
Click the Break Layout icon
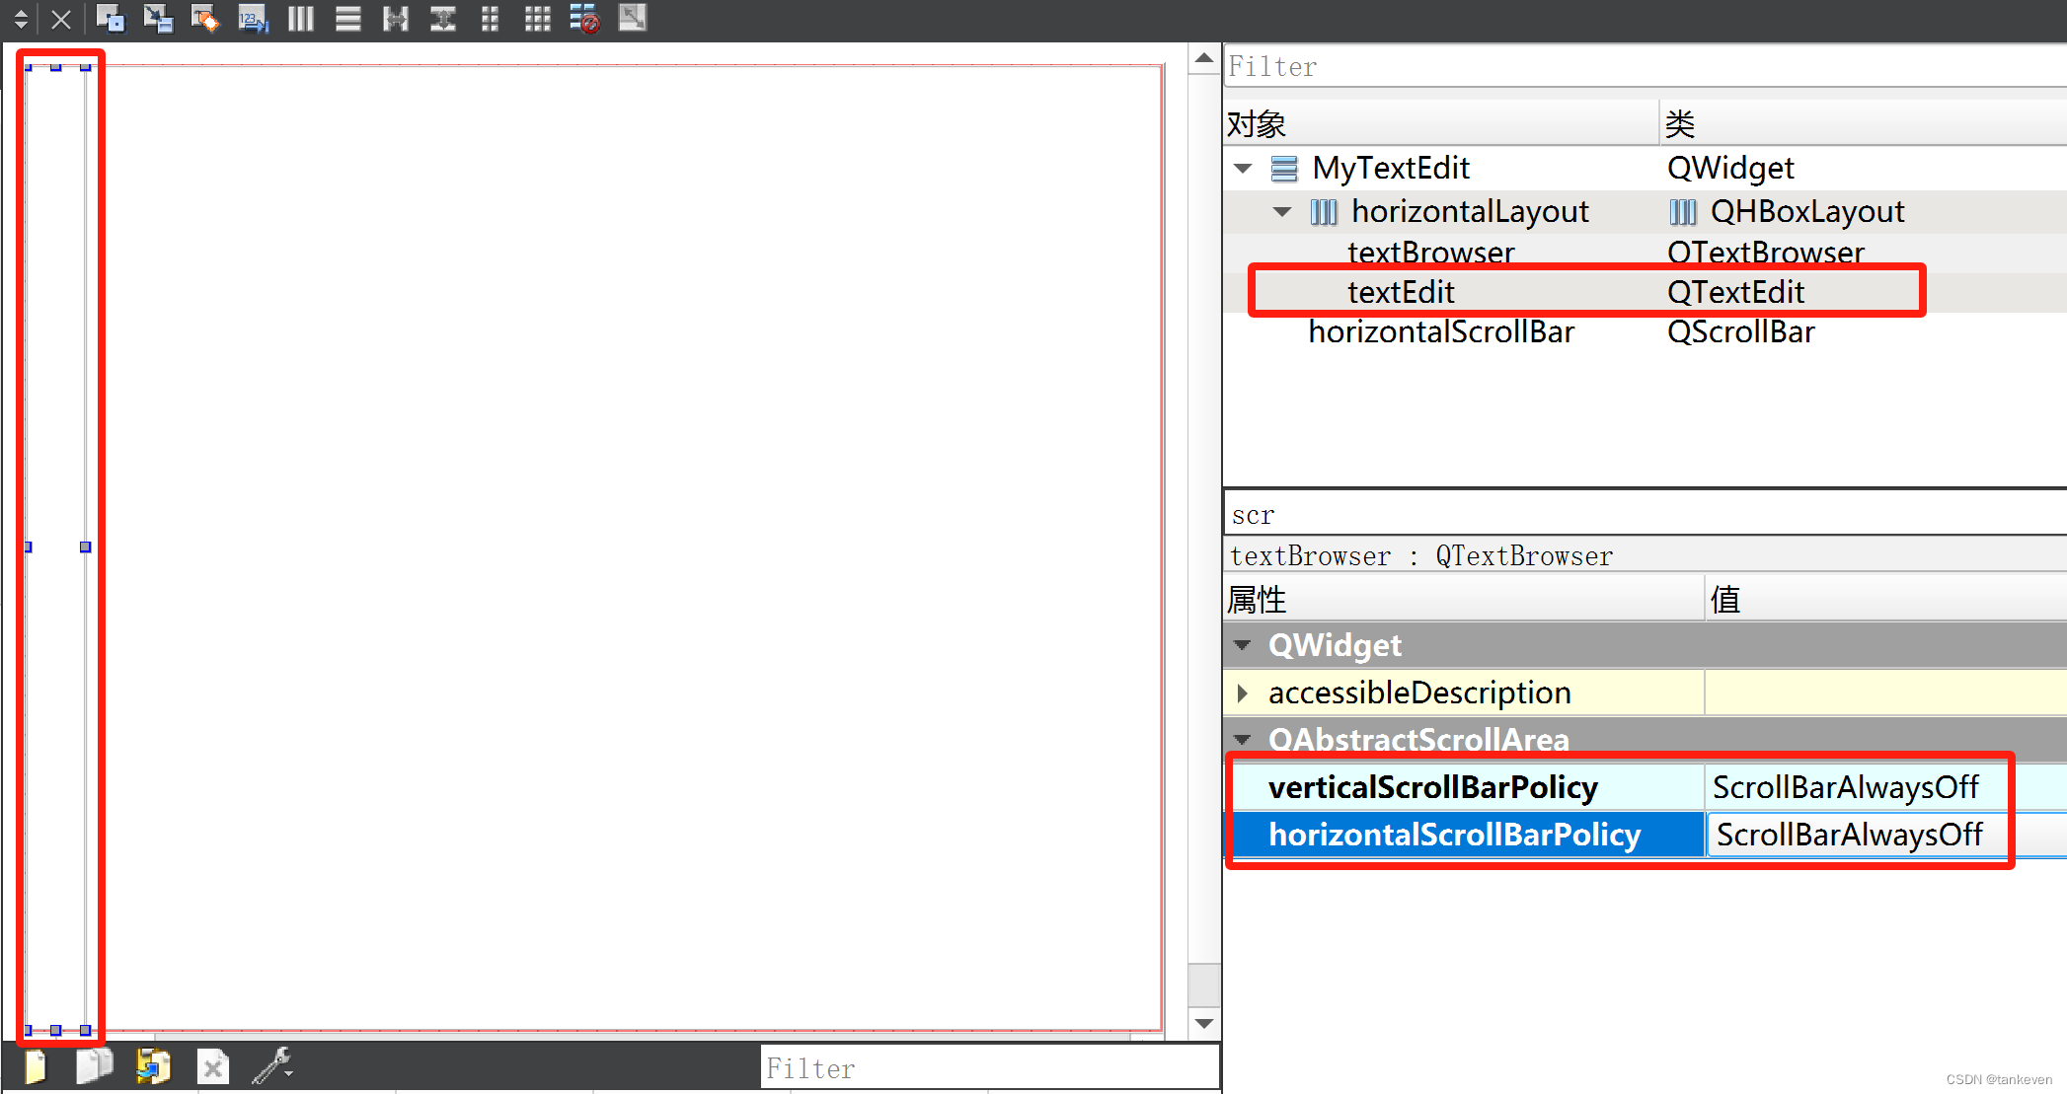click(x=584, y=18)
